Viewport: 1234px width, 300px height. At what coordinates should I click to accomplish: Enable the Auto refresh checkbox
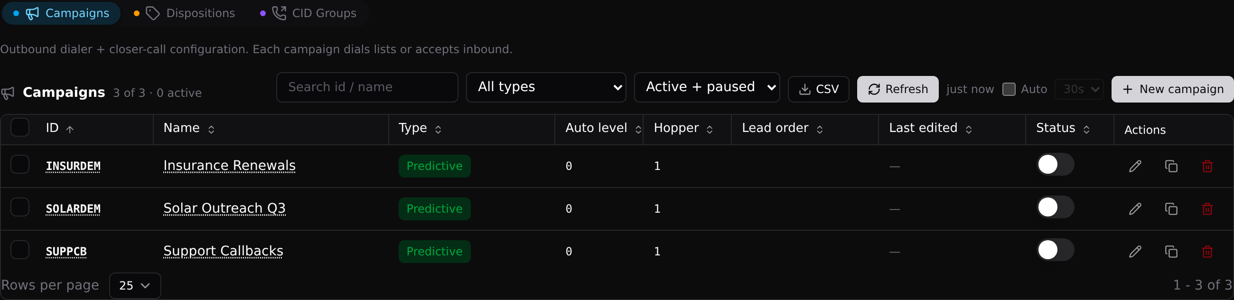click(x=1009, y=89)
